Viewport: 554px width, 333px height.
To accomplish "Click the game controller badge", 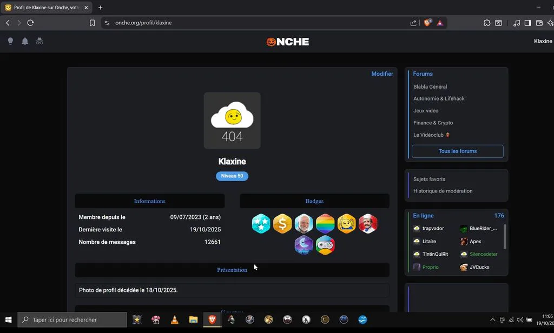I will (325, 245).
